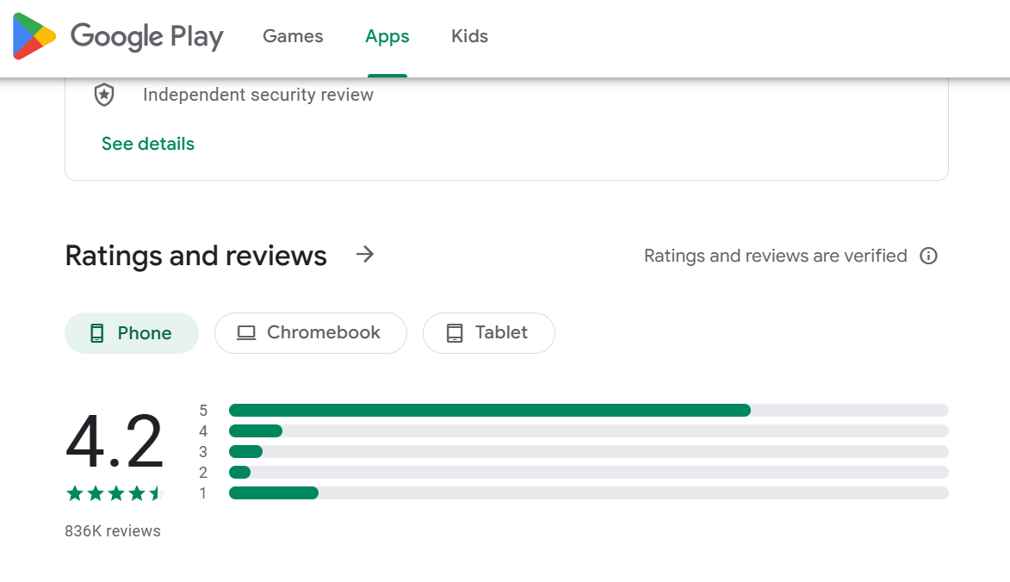The image size is (1010, 582).
Task: Click the security shield icon
Action: [103, 95]
